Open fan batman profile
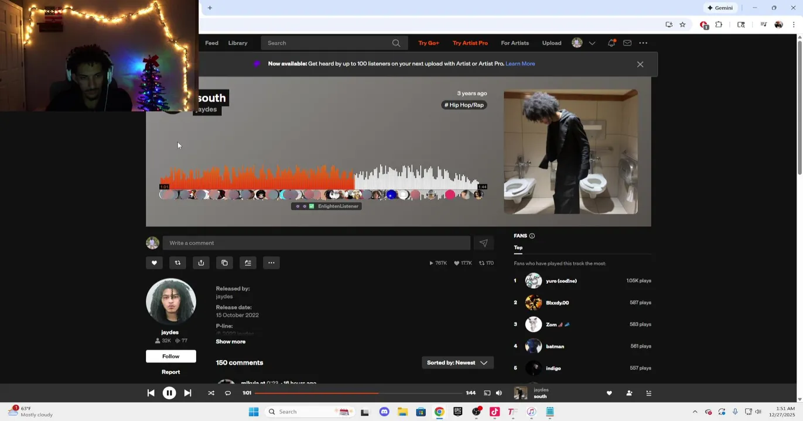Screen dimensions: 803x421 [x=555, y=346]
